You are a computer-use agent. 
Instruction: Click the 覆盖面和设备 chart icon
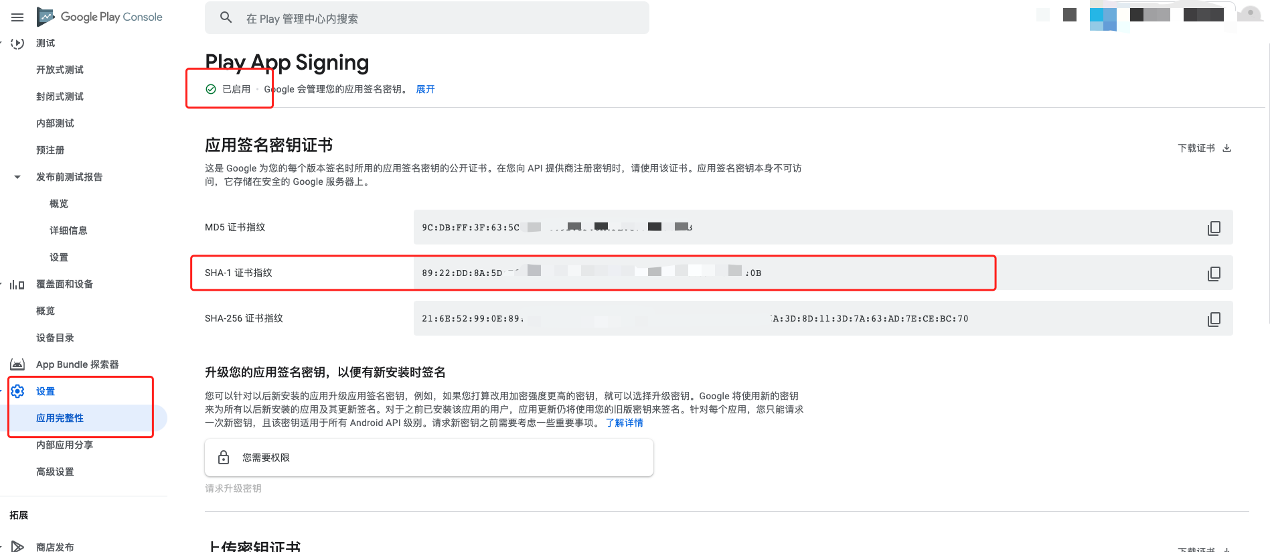(17, 284)
